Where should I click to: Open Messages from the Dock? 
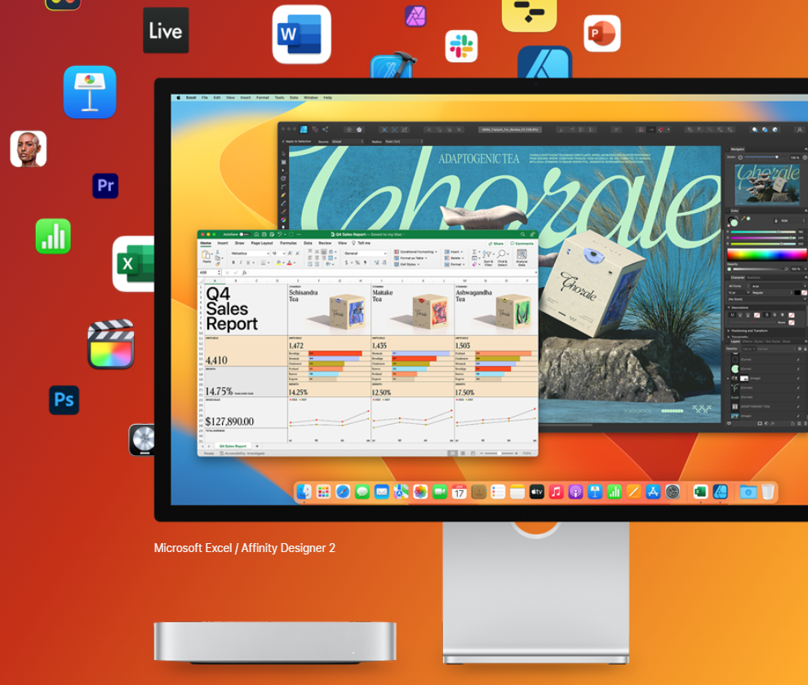362,493
